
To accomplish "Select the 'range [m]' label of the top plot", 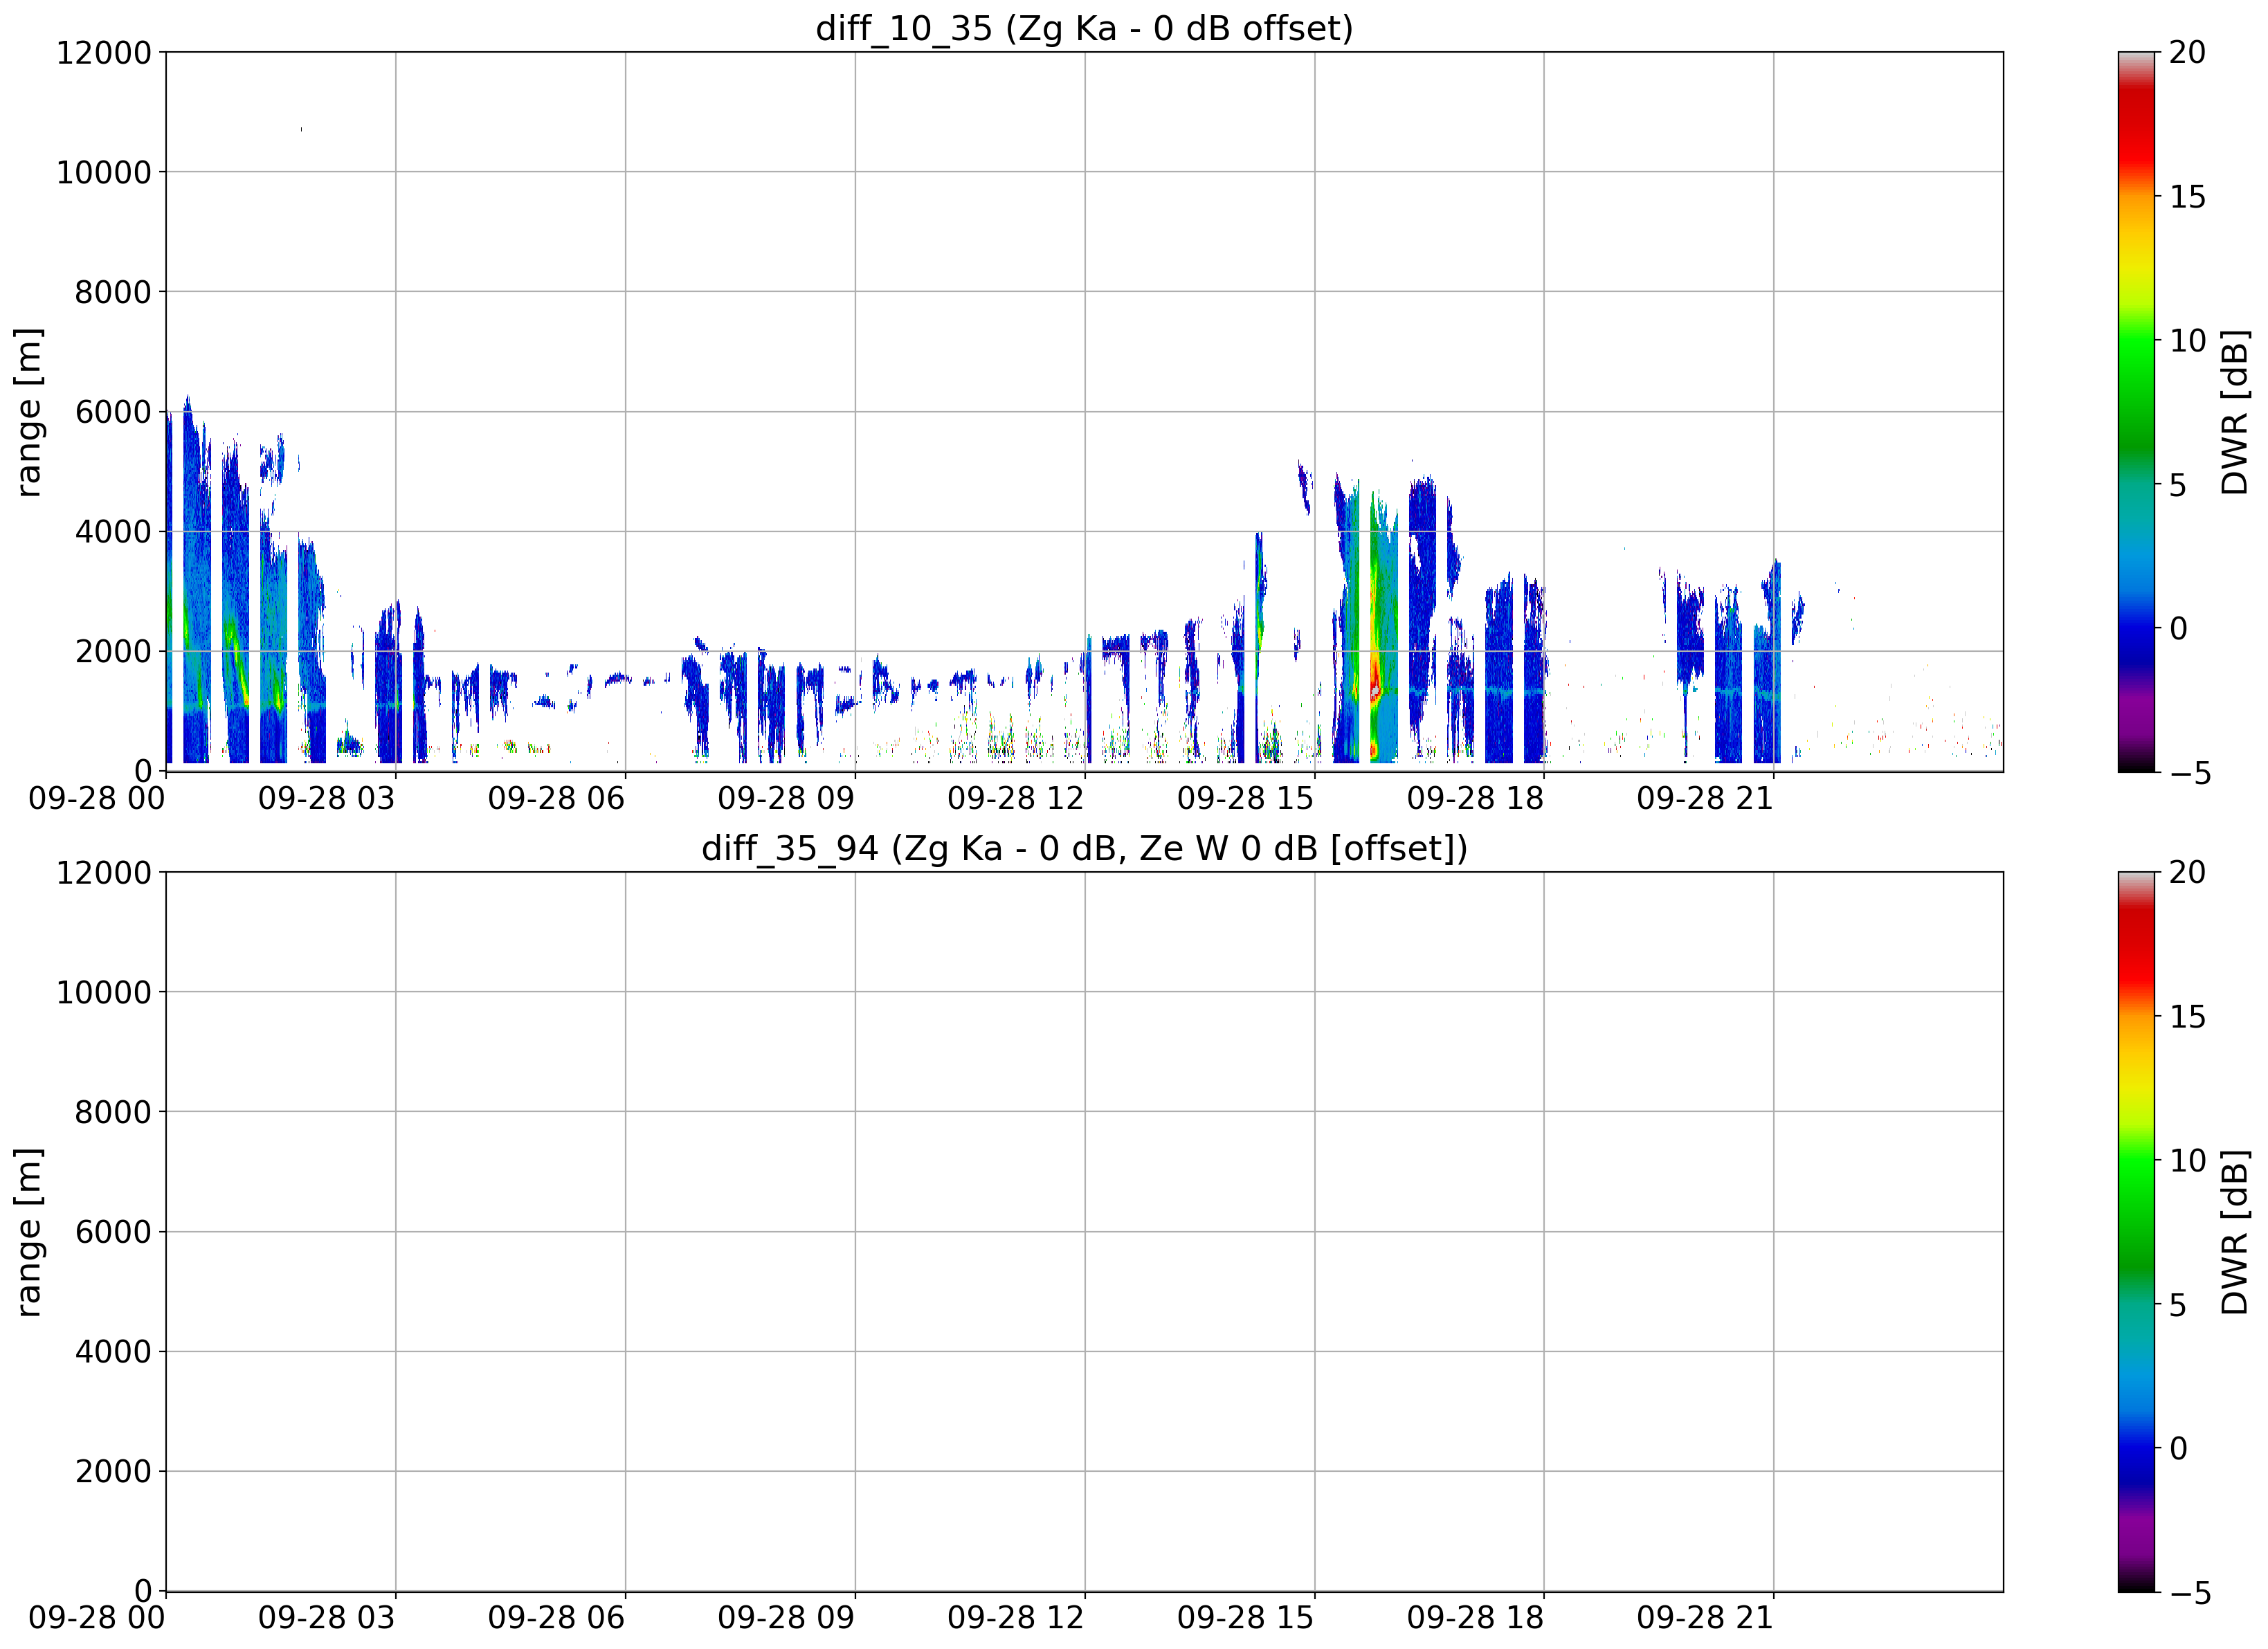I will tap(29, 411).
